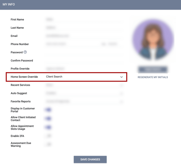Expand the Recent Services dropdown
The width and height of the screenshot is (181, 164).
84,85
